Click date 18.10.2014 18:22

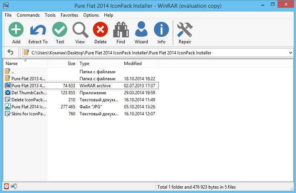coord(139,79)
